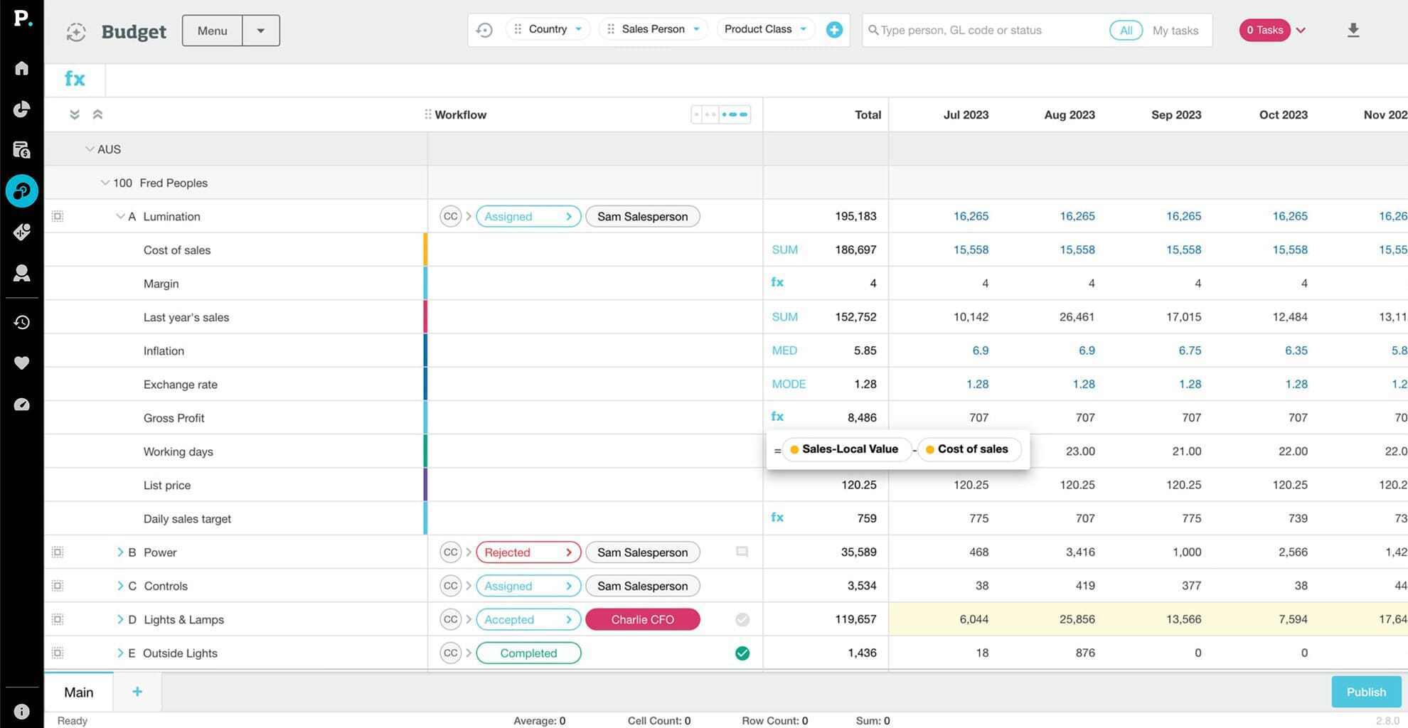Click the Publish button
The image size is (1408, 728).
[1365, 692]
